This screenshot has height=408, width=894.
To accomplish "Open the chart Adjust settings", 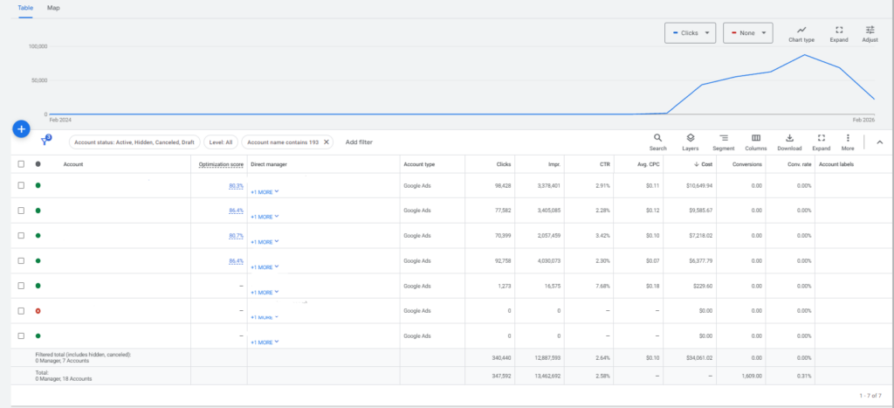I will point(870,33).
